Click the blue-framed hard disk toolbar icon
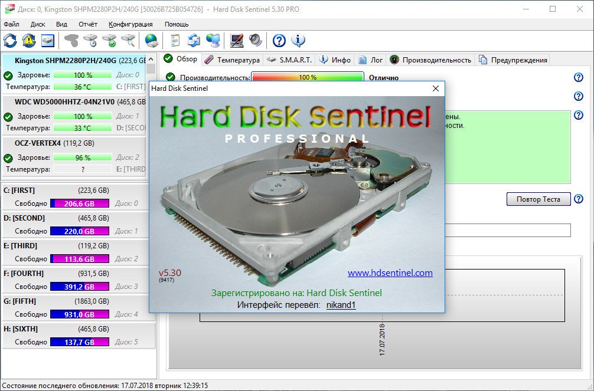Viewport: 594px width, 391px height. coord(48,41)
